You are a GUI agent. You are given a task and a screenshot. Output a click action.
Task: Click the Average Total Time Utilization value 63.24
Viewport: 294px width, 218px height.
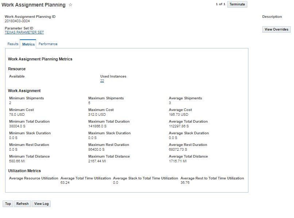coord(65,183)
